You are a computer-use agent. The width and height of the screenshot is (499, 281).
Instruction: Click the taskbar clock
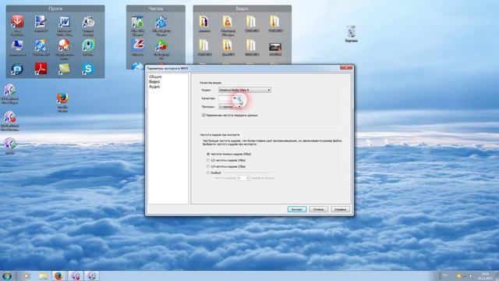tap(485, 276)
